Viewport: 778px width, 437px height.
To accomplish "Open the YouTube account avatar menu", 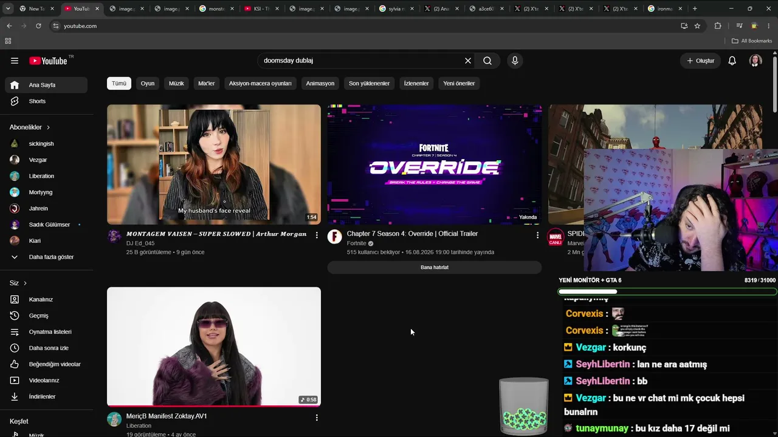I will pyautogui.click(x=756, y=61).
